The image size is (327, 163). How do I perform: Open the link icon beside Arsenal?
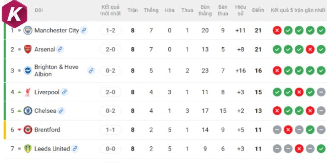(x=60, y=49)
